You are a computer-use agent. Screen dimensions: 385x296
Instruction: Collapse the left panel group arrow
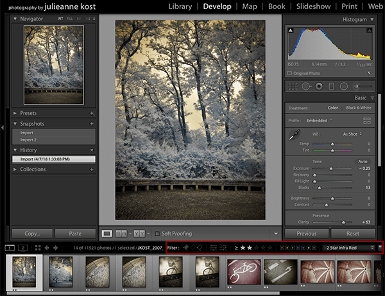point(3,128)
